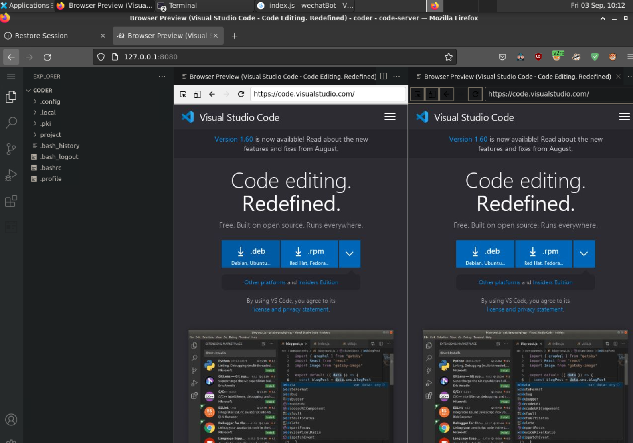633x443 pixels.
Task: Click inspect element icon in right preview toolbar
Action: coord(418,94)
